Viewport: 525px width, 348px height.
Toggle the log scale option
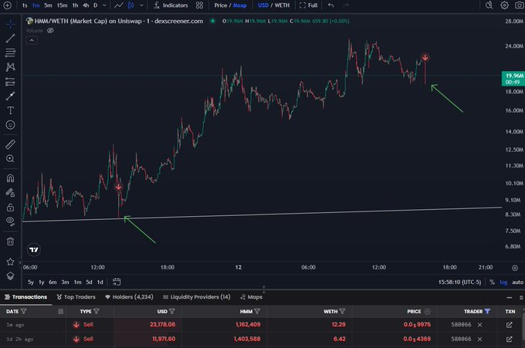(x=503, y=282)
